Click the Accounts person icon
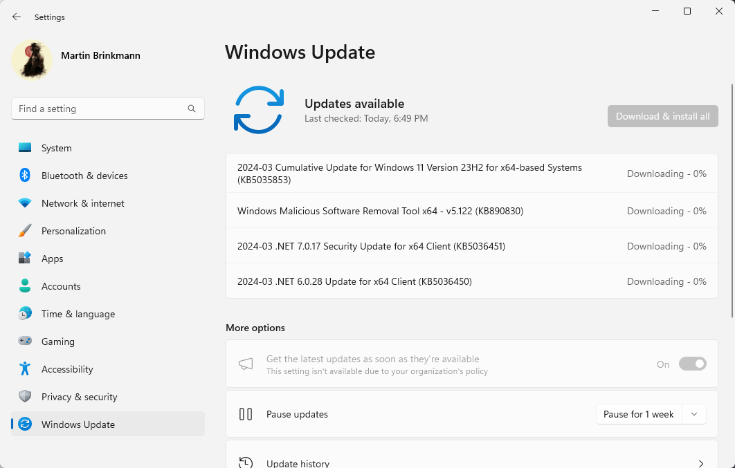 coord(25,286)
